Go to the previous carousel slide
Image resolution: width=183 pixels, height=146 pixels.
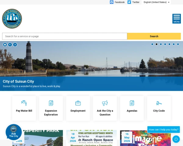[10, 44]
